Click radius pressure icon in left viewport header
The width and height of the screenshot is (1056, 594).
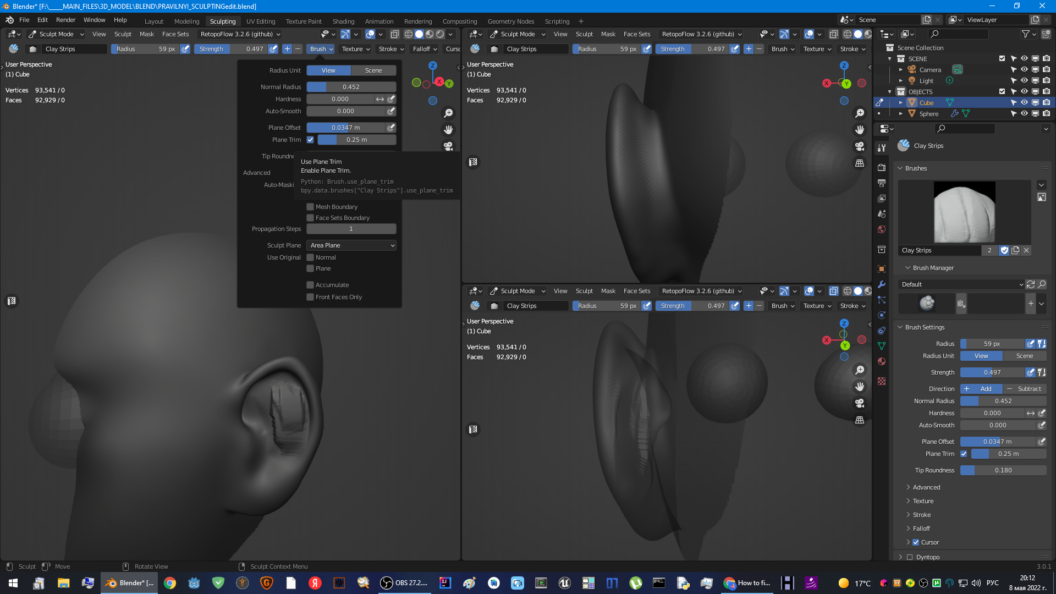185,49
